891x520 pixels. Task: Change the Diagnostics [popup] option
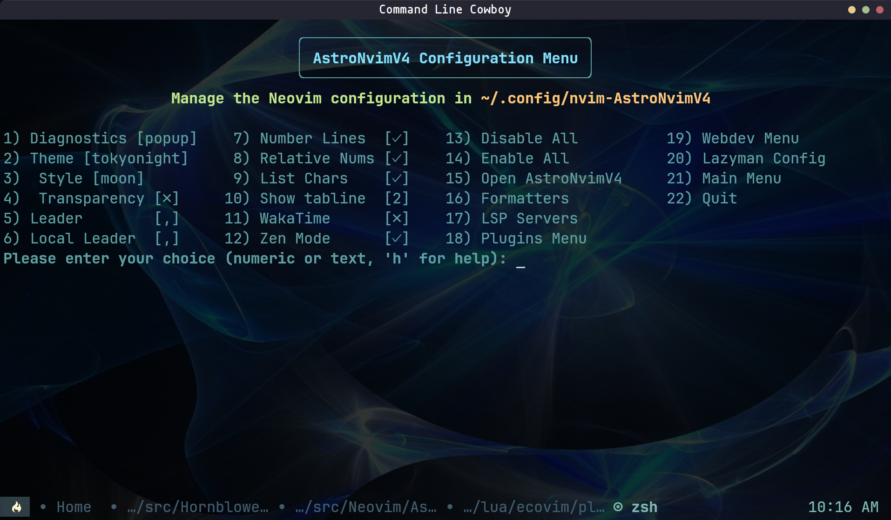click(167, 138)
